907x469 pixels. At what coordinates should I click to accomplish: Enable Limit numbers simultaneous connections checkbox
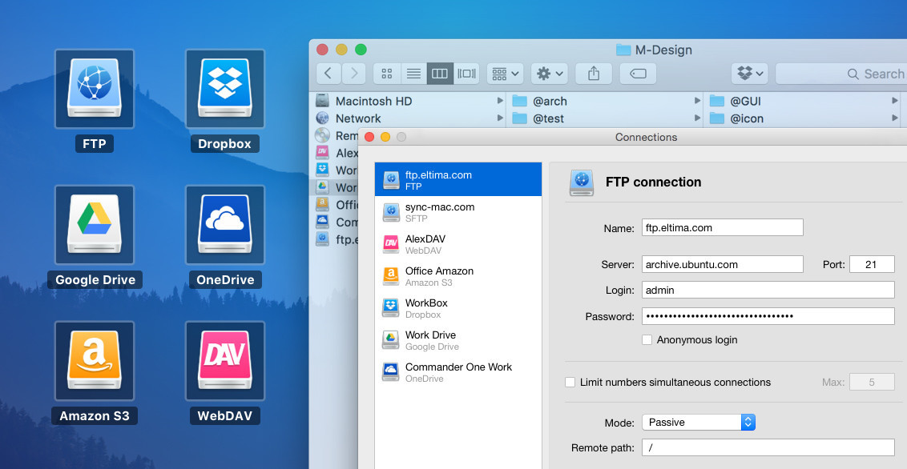coord(570,382)
